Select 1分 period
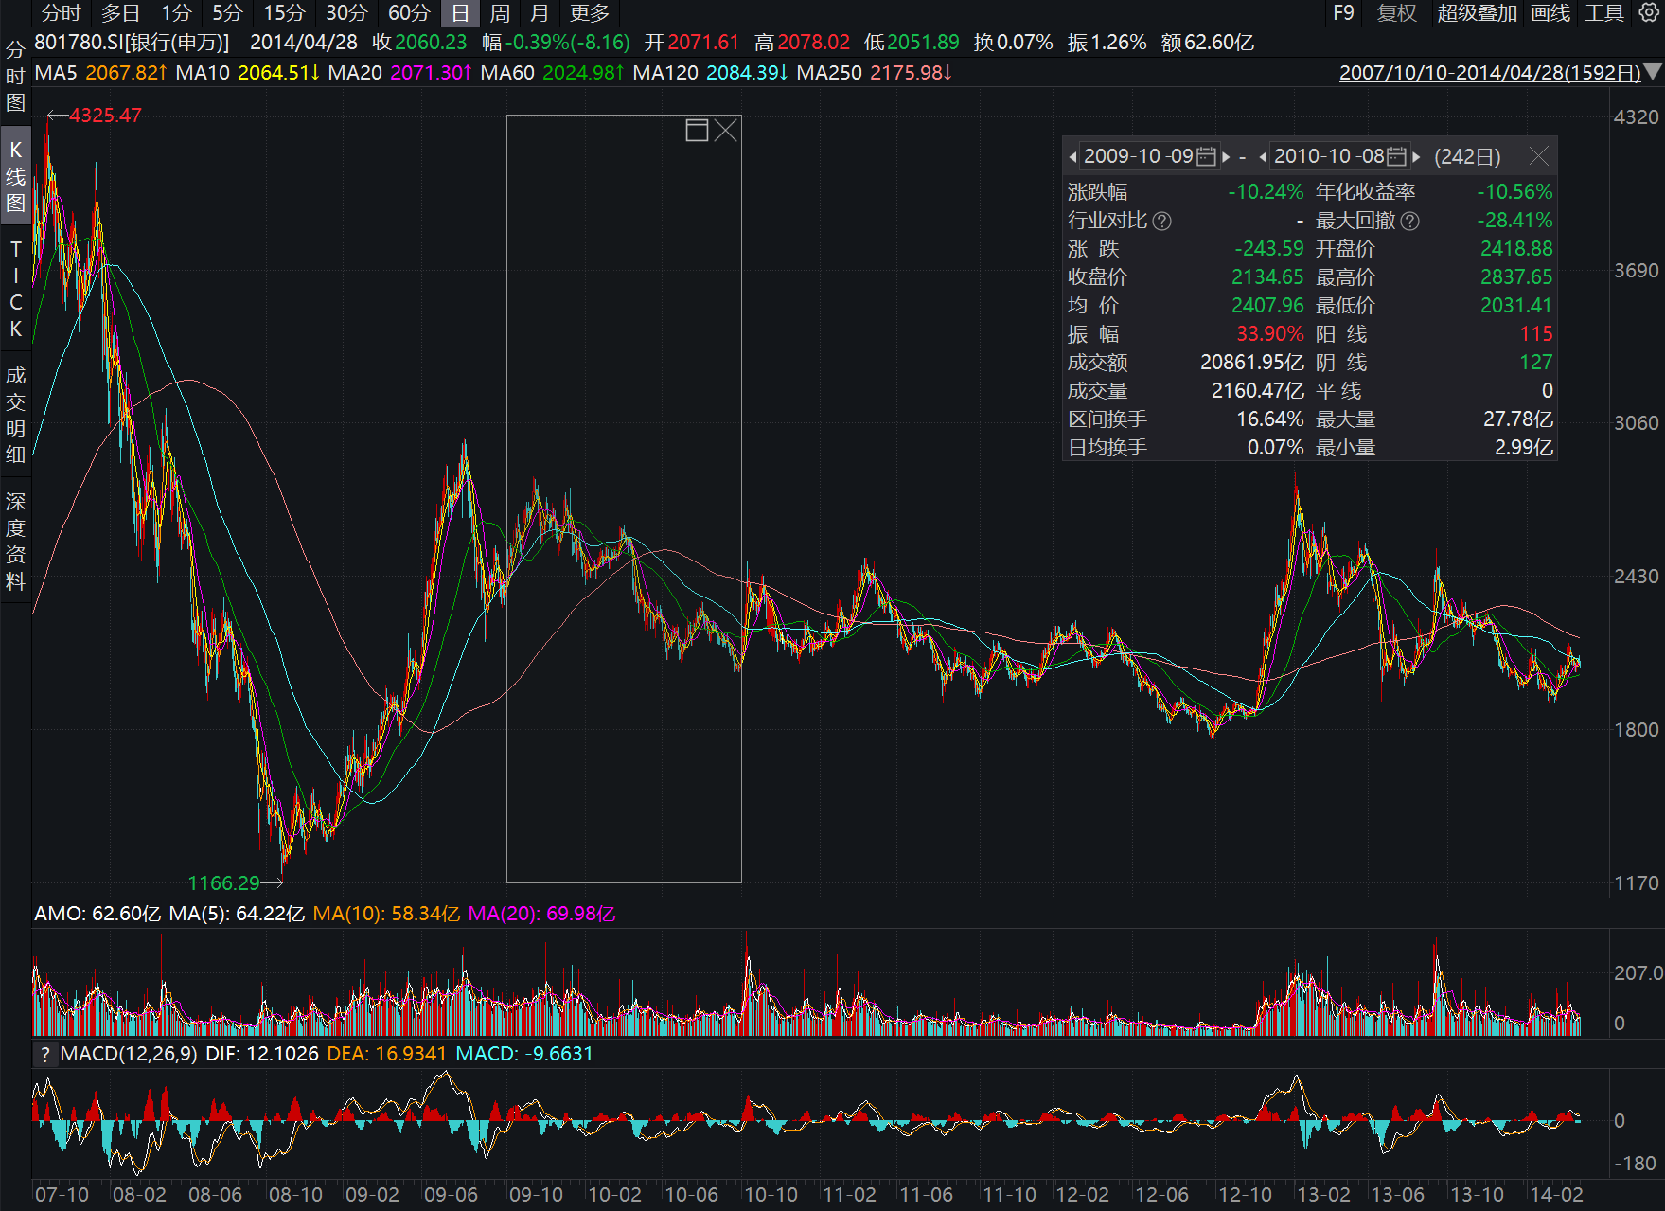1665x1211 pixels. pyautogui.click(x=176, y=13)
